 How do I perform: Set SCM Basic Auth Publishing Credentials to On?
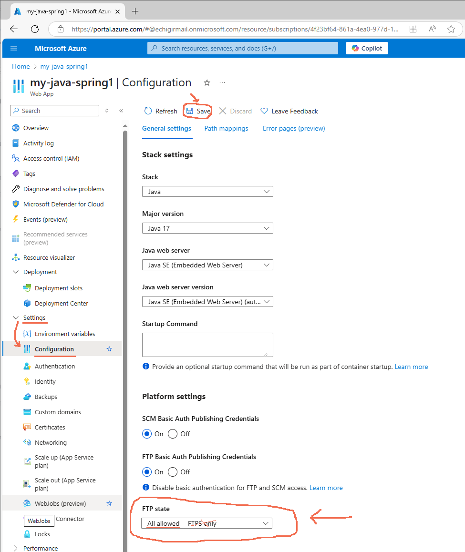coord(147,434)
